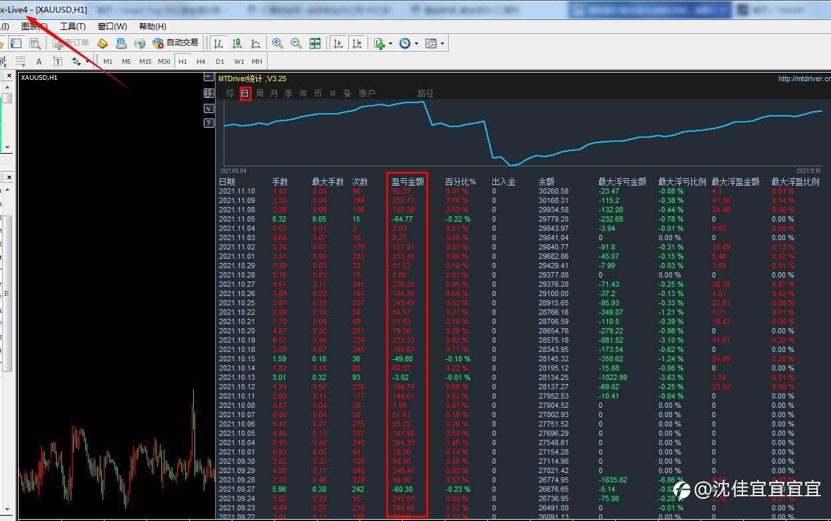Click the 盈亏金额 column header
Viewport: 831px width, 521px height.
tap(407, 182)
